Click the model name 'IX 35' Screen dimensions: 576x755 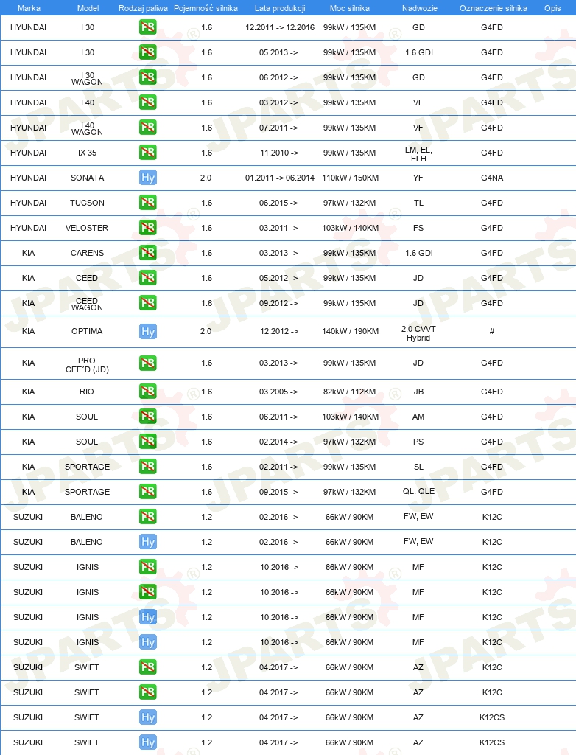point(87,153)
